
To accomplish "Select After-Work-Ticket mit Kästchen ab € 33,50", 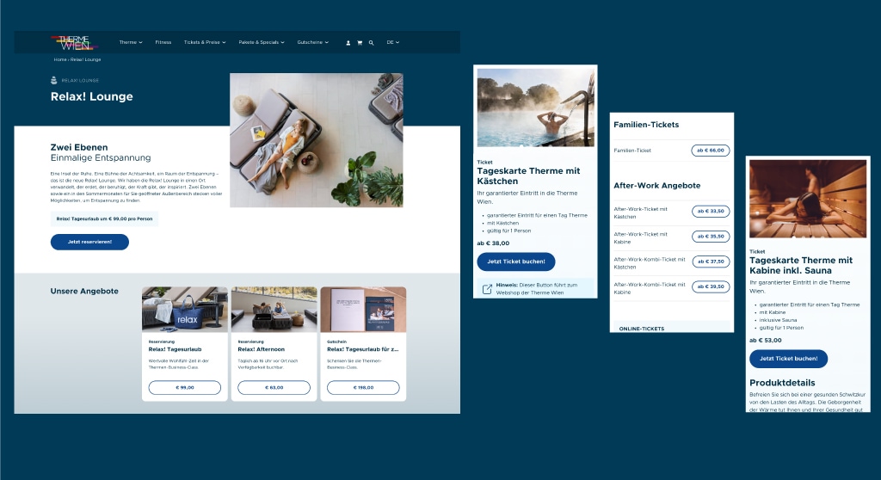I will pyautogui.click(x=710, y=212).
